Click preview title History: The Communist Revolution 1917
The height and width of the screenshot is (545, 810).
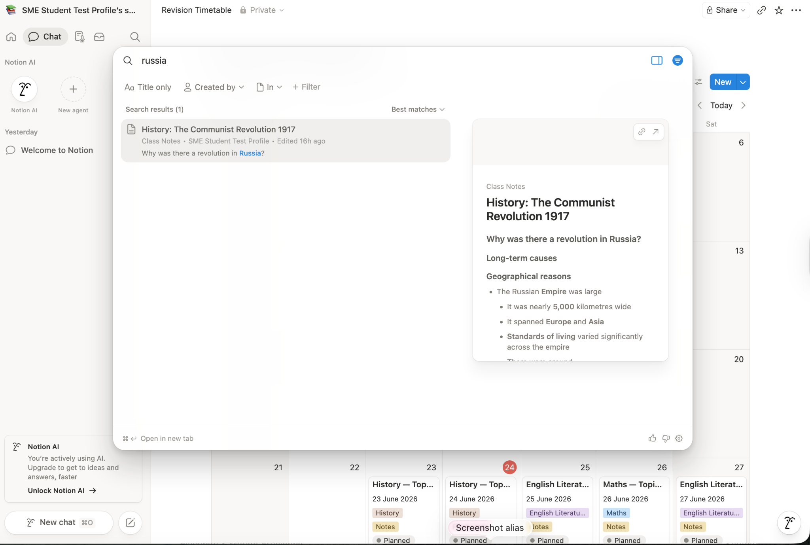coord(550,209)
